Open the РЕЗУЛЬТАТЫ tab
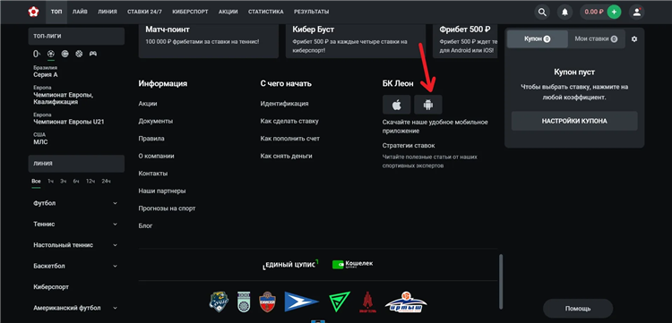This screenshot has width=672, height=323. pyautogui.click(x=312, y=12)
